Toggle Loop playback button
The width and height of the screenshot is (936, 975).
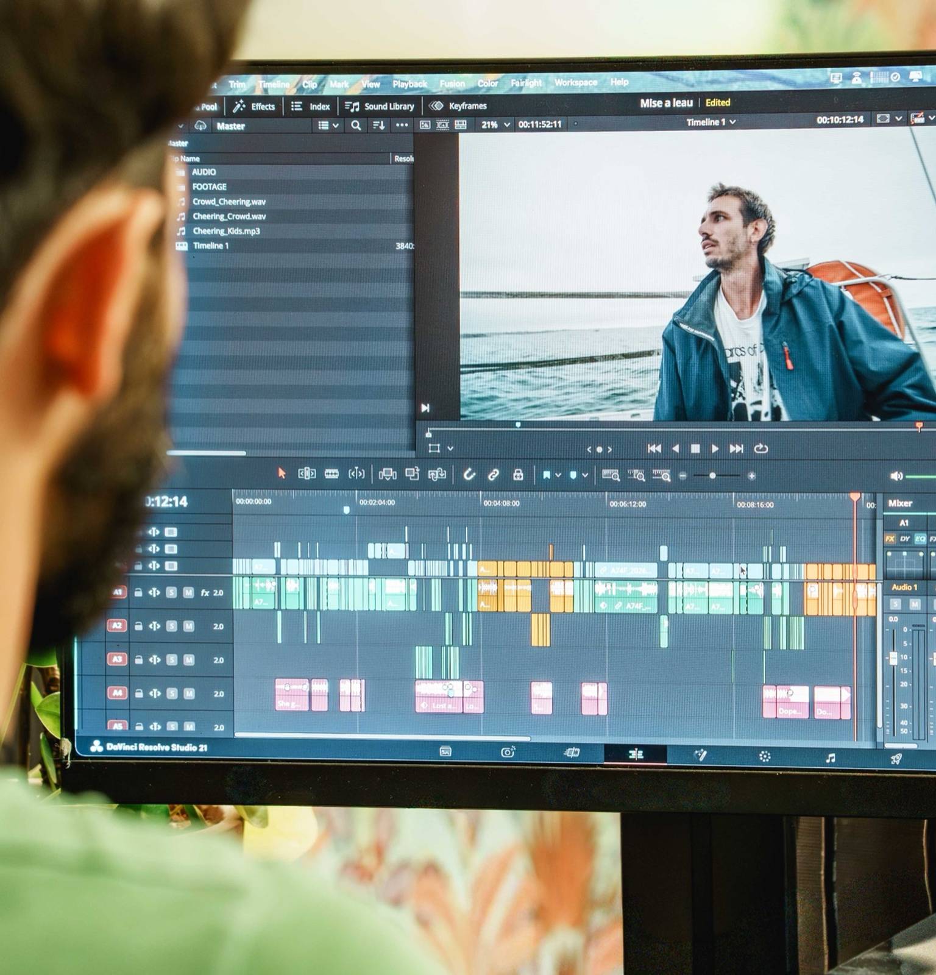tap(761, 448)
